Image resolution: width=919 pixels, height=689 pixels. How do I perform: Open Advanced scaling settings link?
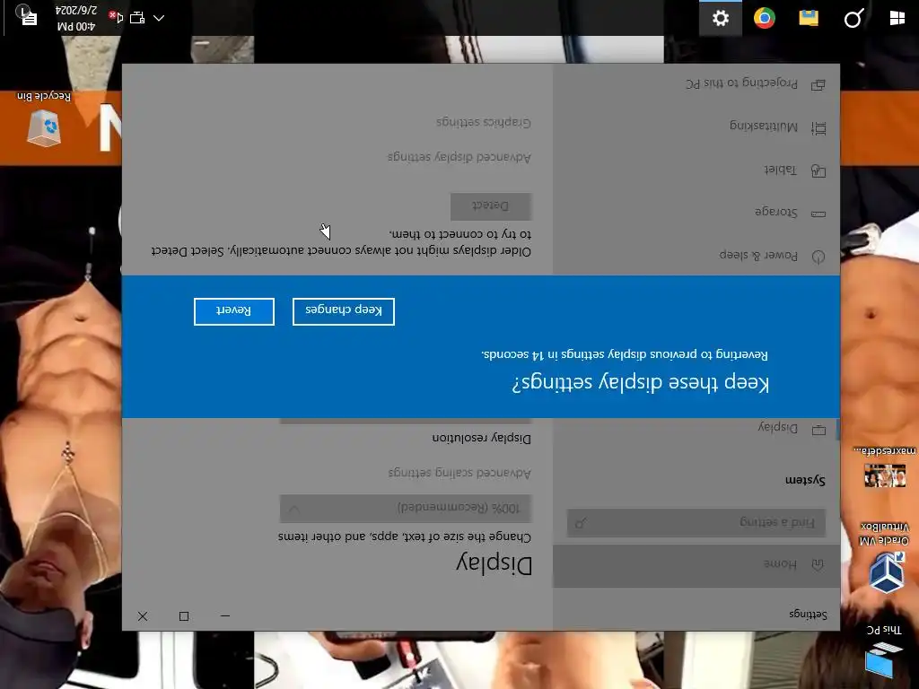(x=459, y=473)
